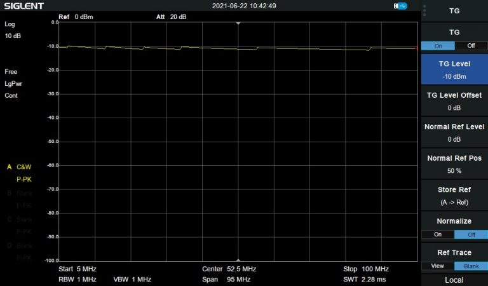Click the TG menu title header
Viewport: 488px width, 286px height.
click(x=454, y=11)
